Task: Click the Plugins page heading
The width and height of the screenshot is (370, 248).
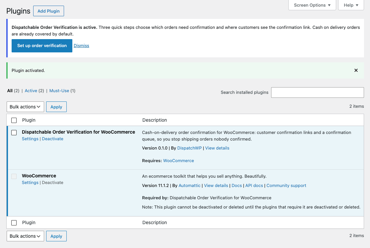Action: 18,11
